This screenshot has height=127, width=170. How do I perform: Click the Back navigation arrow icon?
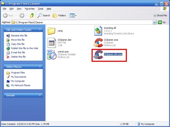(5, 16)
